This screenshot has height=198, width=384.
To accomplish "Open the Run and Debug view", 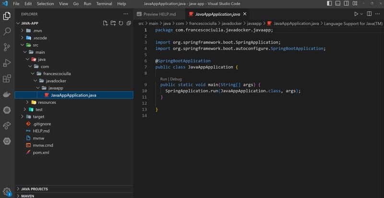I will click(x=7, y=63).
